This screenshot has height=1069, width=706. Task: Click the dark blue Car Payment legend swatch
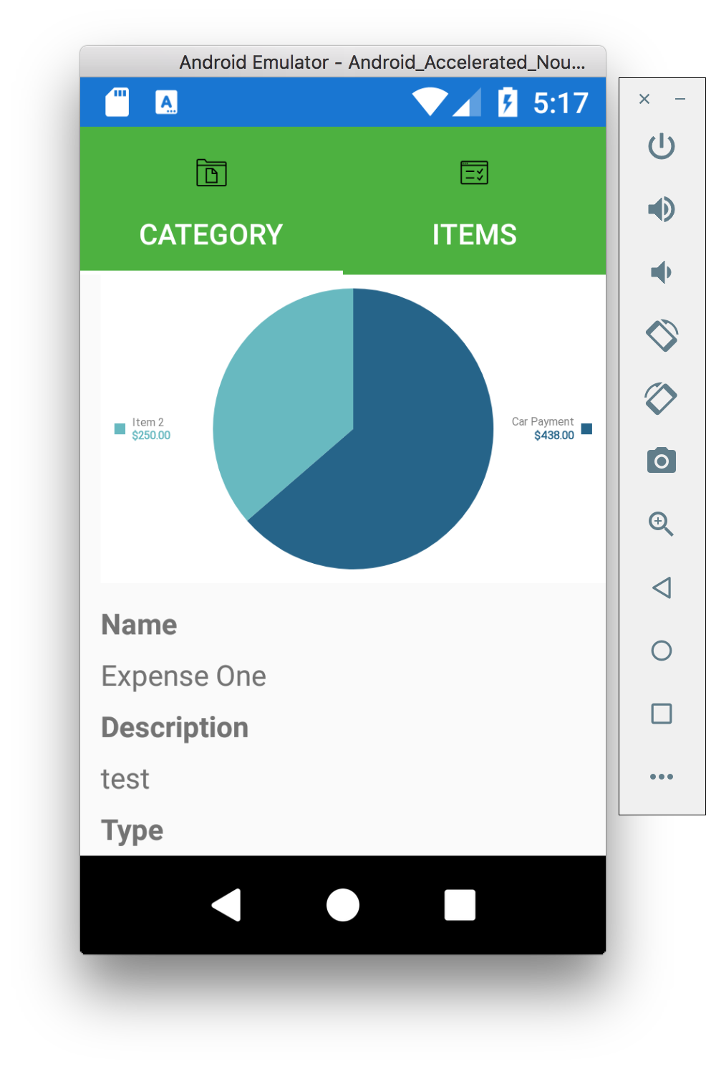(586, 428)
